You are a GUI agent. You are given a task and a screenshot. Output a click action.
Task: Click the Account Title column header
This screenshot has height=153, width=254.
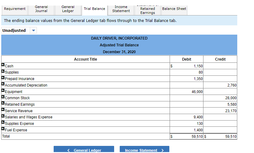[x=86, y=59]
